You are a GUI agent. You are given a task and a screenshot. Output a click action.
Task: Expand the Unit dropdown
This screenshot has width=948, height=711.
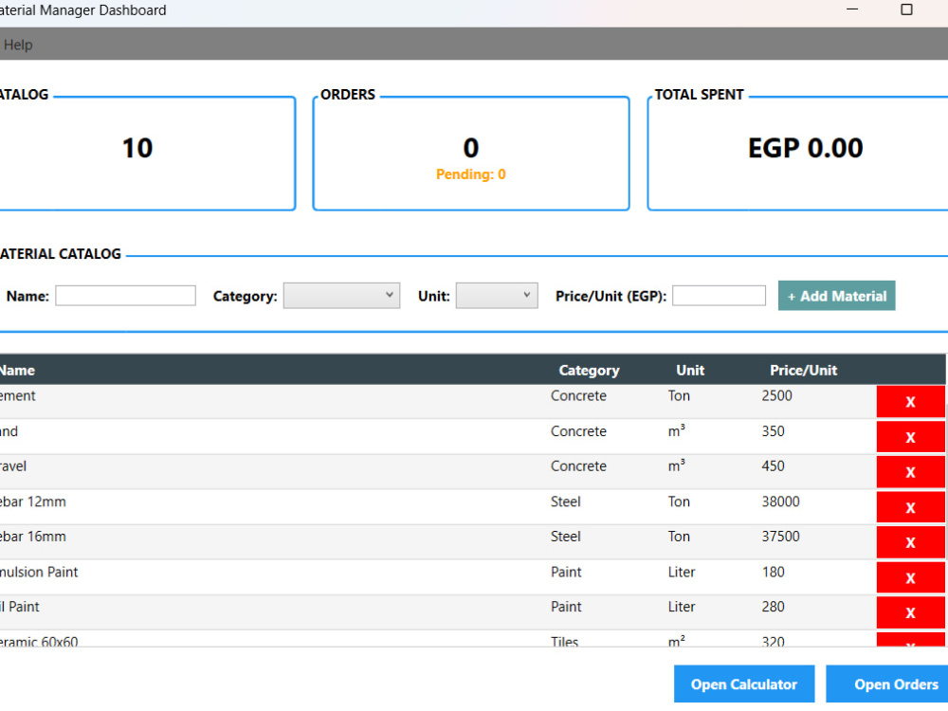pyautogui.click(x=497, y=296)
